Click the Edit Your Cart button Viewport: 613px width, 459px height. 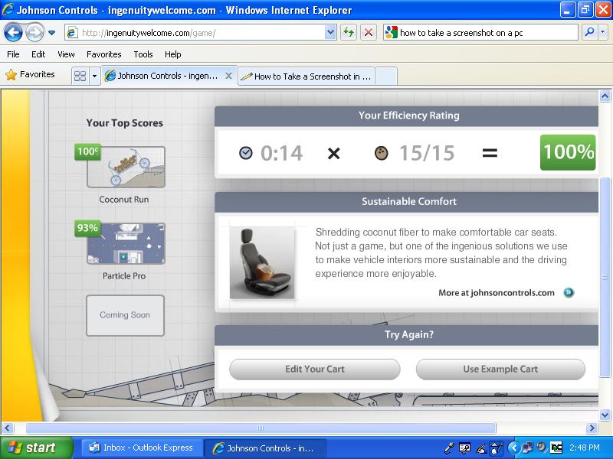315,369
